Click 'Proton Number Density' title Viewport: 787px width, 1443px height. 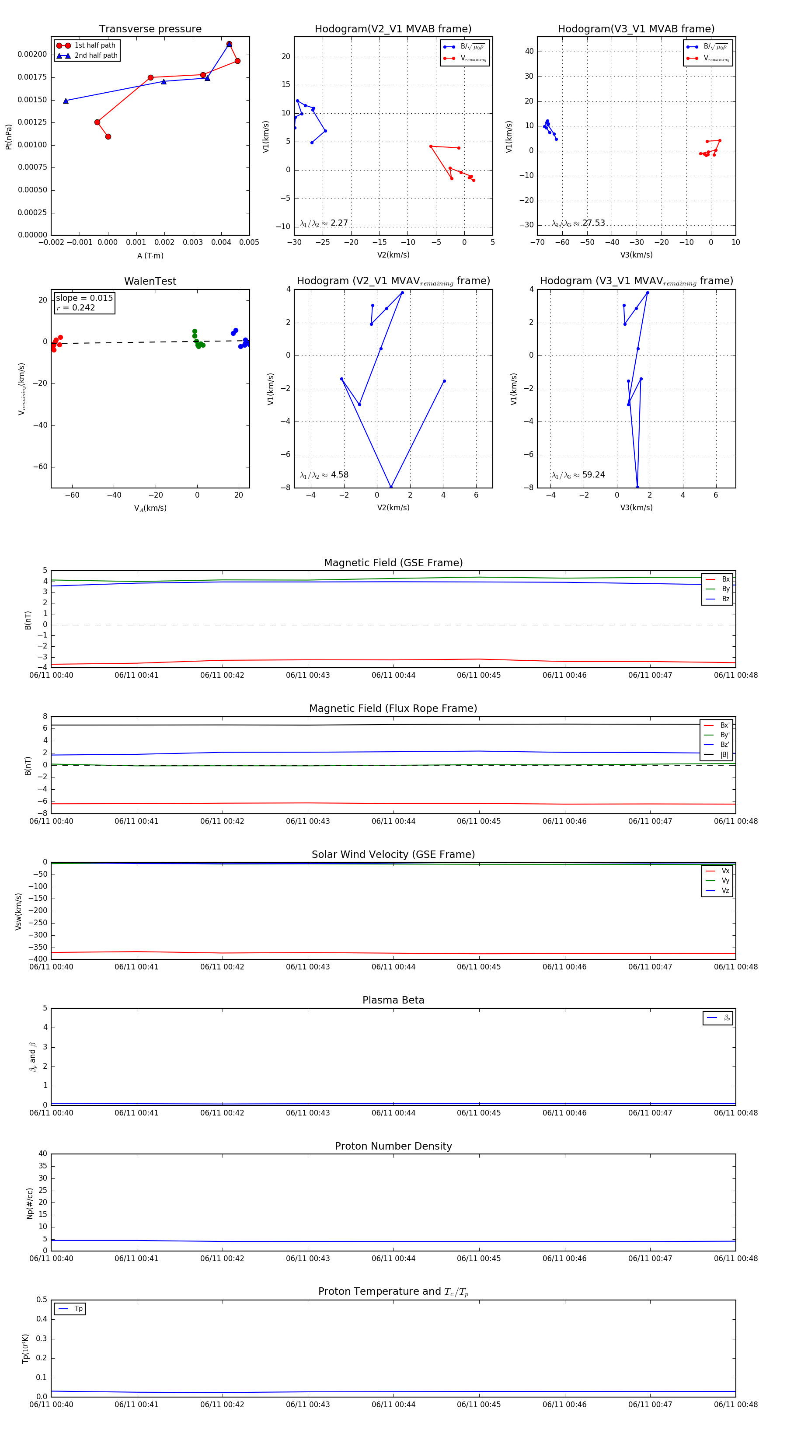[393, 1146]
